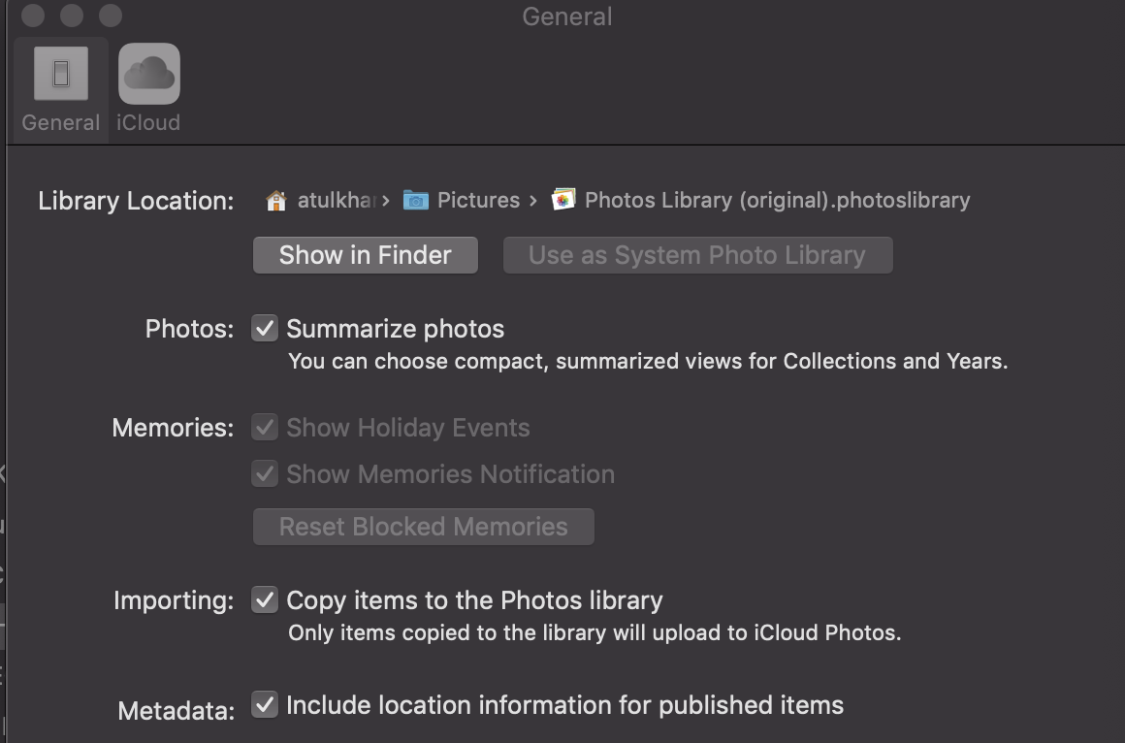Click Use as System Photo Library
Screen dimensions: 1125x743
697,254
